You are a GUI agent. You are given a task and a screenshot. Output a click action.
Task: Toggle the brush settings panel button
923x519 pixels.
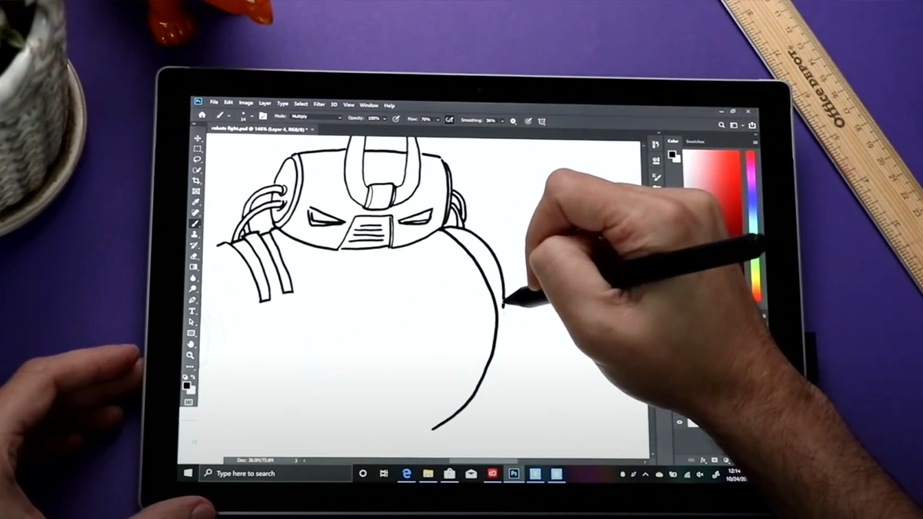(x=263, y=116)
